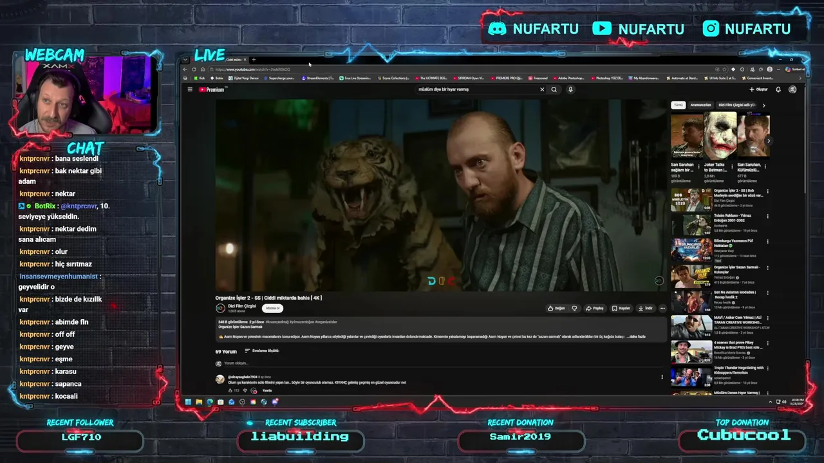Open options for the Telsim Reklamı video
Screen dimensions: 824x463
(767, 216)
